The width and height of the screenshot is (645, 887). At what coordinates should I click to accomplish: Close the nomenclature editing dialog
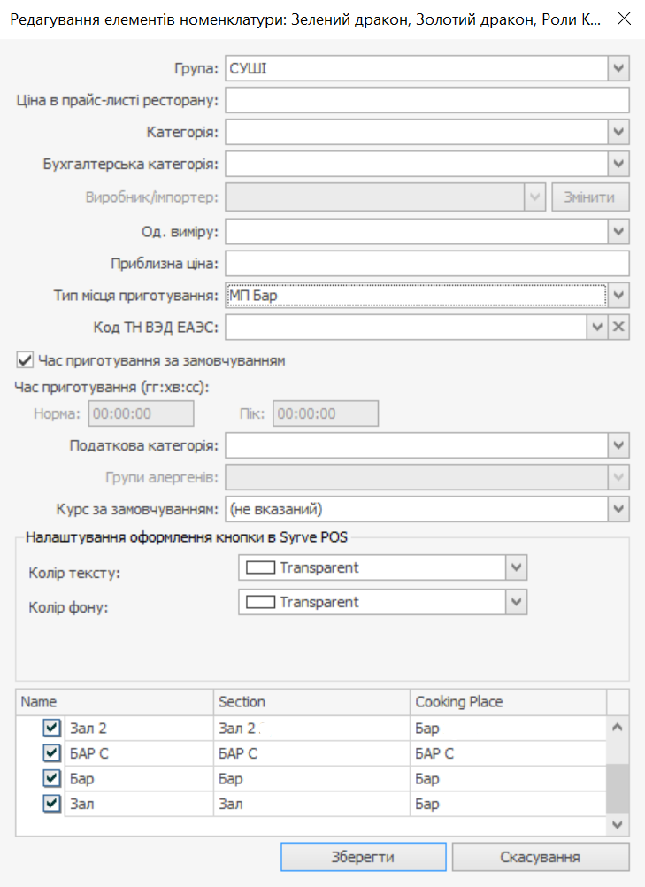click(624, 19)
